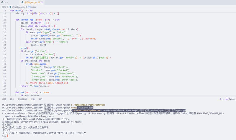Click the '"latency_ms"' key on line 44
Image resolution: width=236 pixels, height=140 pixels.
pos(39,76)
